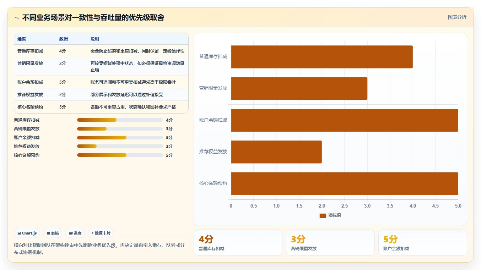The image size is (481, 270).
Task: Select table cell 推荐权益发放
Action: pos(30,95)
